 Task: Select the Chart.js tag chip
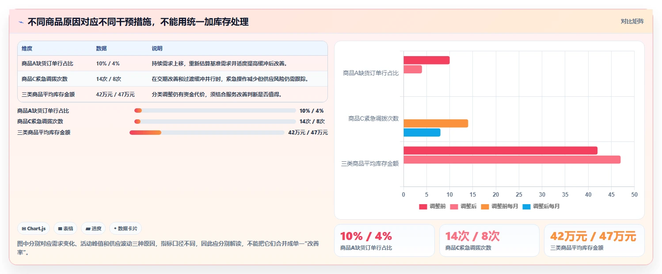click(x=34, y=228)
